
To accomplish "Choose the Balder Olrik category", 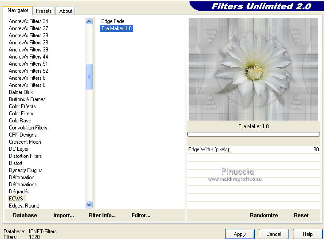I will click(21, 92).
